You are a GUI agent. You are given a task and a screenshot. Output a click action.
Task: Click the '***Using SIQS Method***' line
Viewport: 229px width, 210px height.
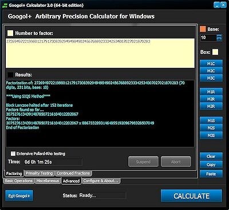coord(28,96)
